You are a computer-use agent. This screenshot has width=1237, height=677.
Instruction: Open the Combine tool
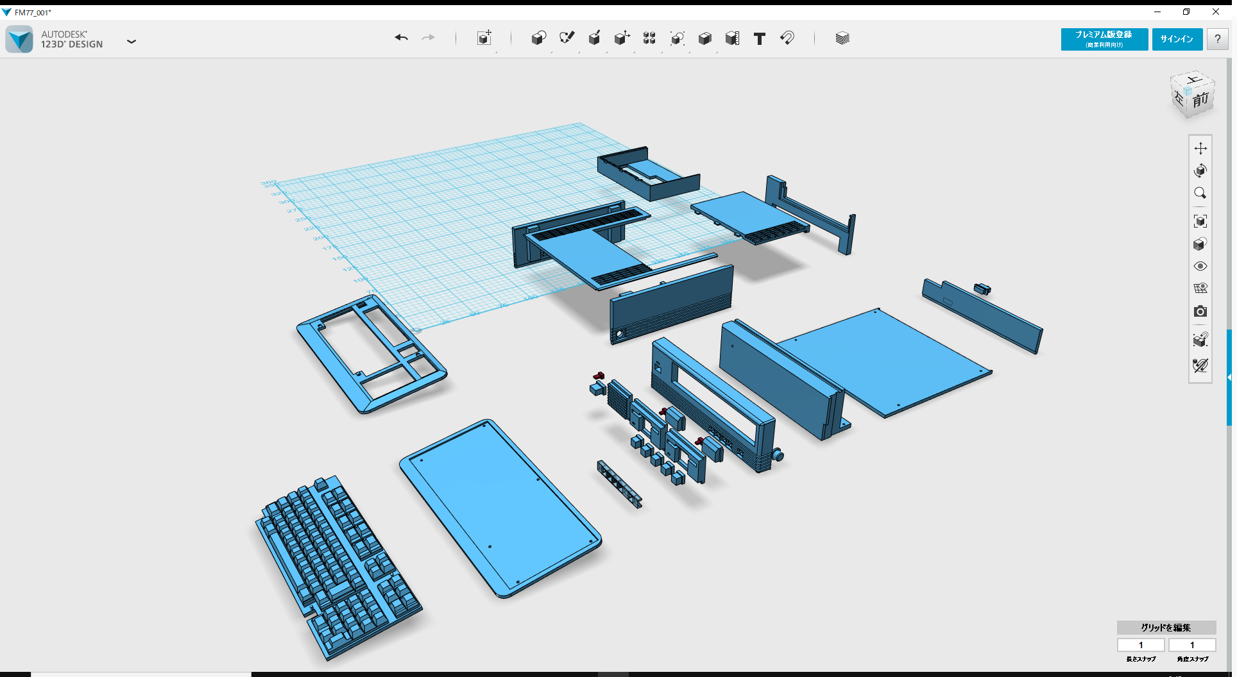(x=705, y=38)
